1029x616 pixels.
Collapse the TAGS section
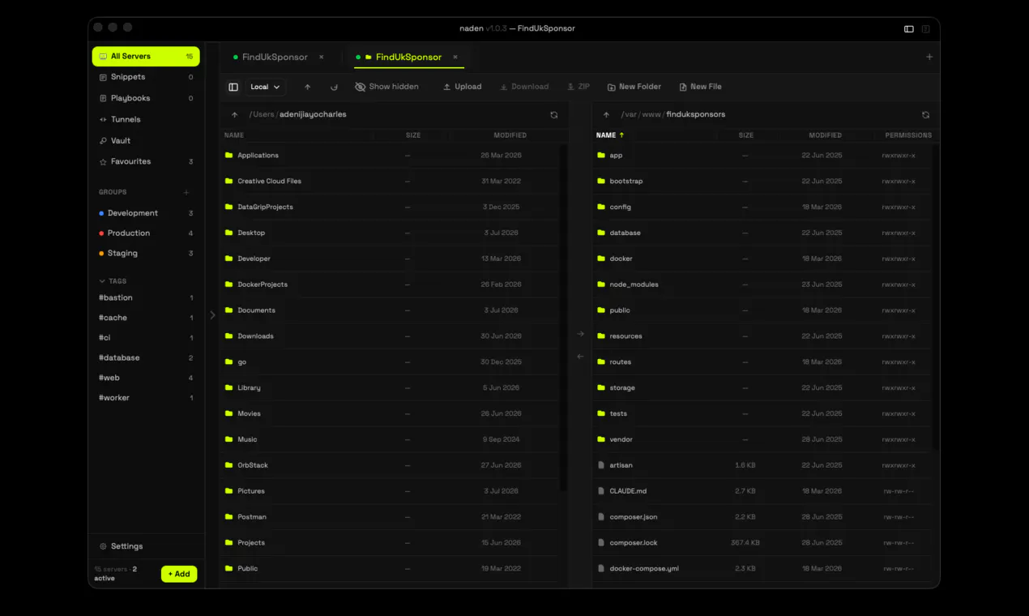(x=113, y=281)
